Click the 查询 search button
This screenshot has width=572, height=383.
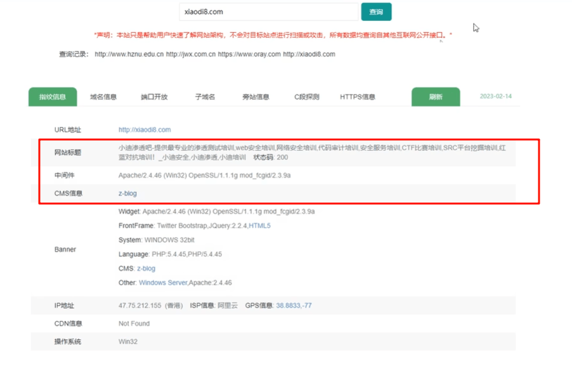click(376, 11)
